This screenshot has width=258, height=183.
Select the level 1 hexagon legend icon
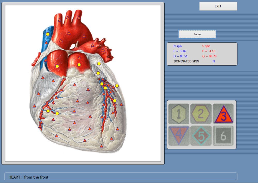point(179,114)
